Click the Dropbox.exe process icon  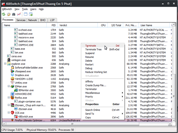[x=12, y=75]
